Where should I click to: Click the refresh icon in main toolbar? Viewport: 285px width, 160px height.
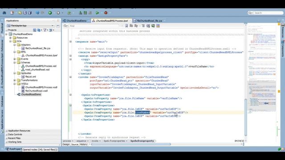click(x=69, y=13)
